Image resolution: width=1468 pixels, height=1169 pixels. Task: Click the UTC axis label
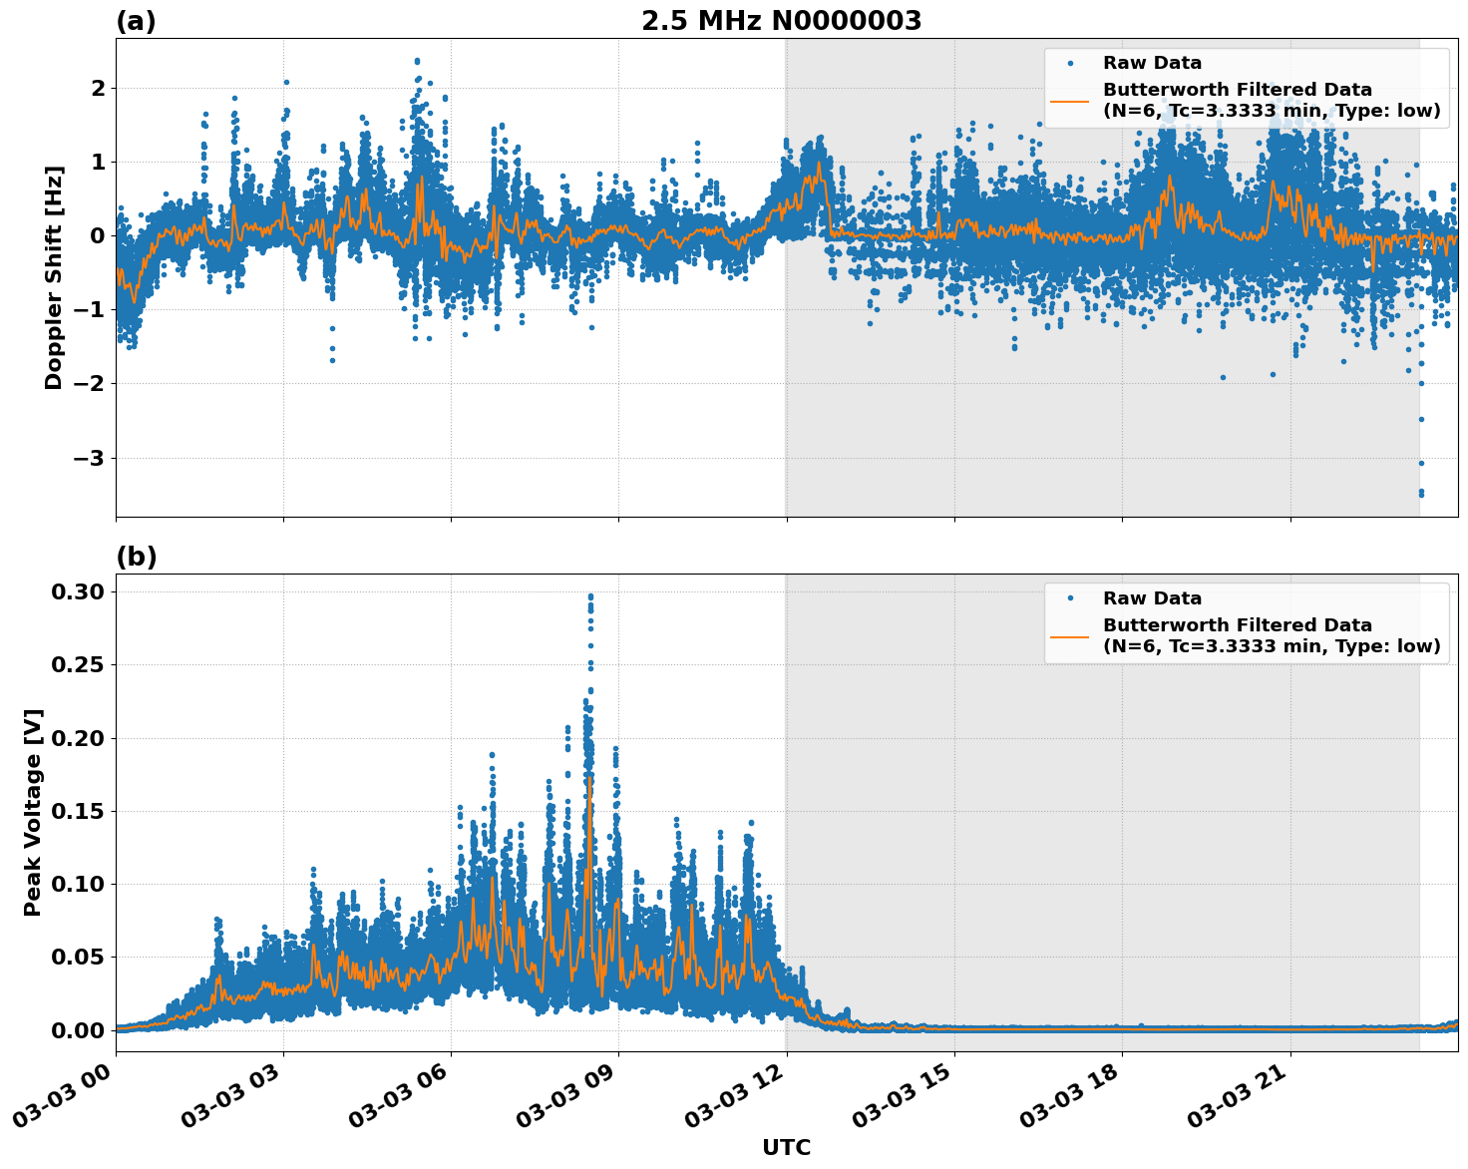pos(785,1147)
